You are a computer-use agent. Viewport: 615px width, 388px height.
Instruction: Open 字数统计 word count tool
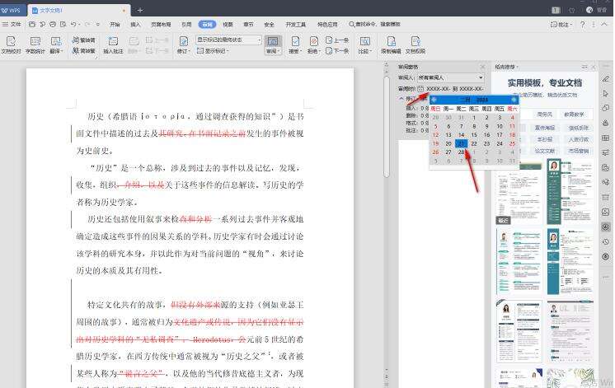[35, 40]
